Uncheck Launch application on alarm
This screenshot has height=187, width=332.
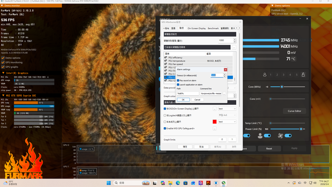(x=178, y=84)
